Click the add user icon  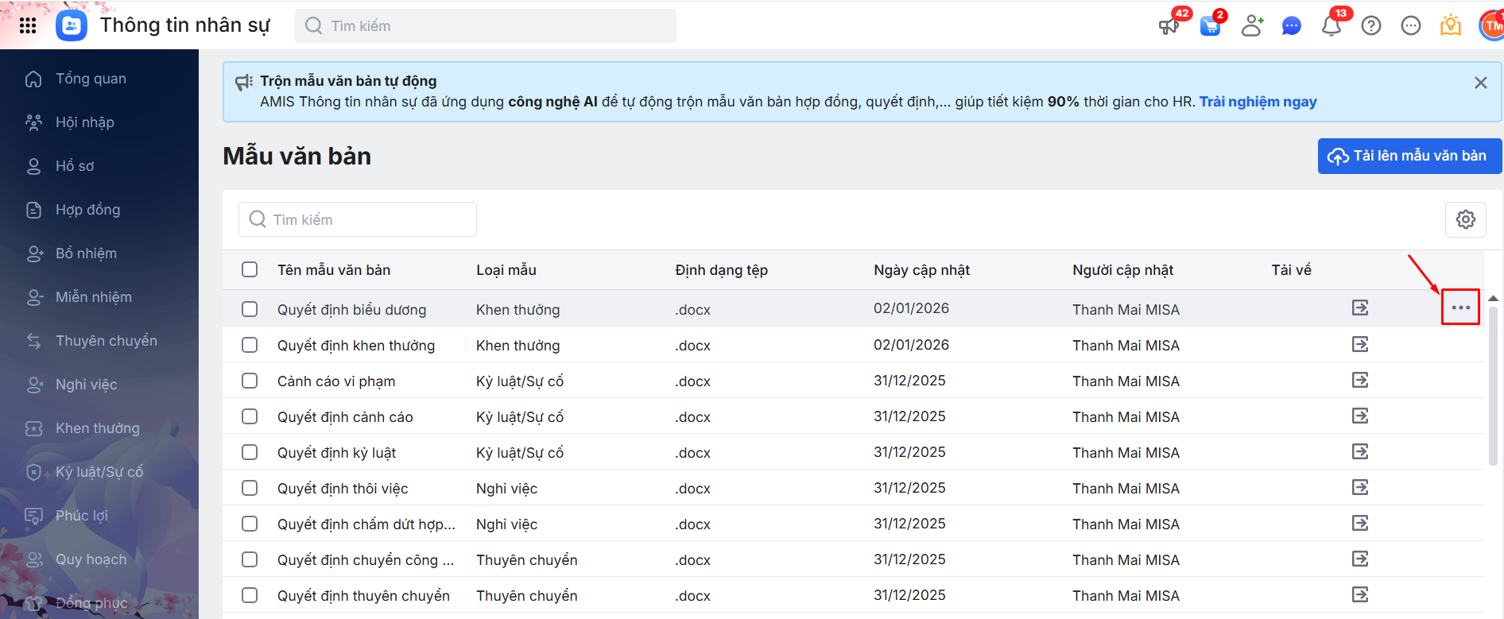(x=1252, y=26)
